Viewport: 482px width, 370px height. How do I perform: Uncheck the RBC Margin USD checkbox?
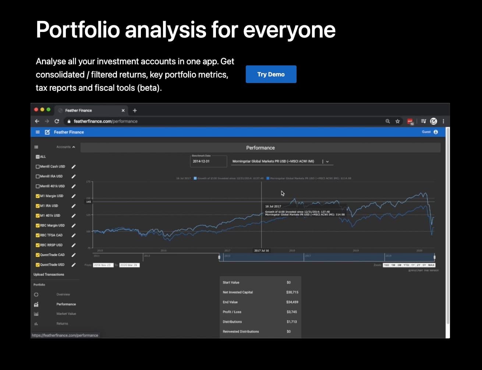pos(38,226)
